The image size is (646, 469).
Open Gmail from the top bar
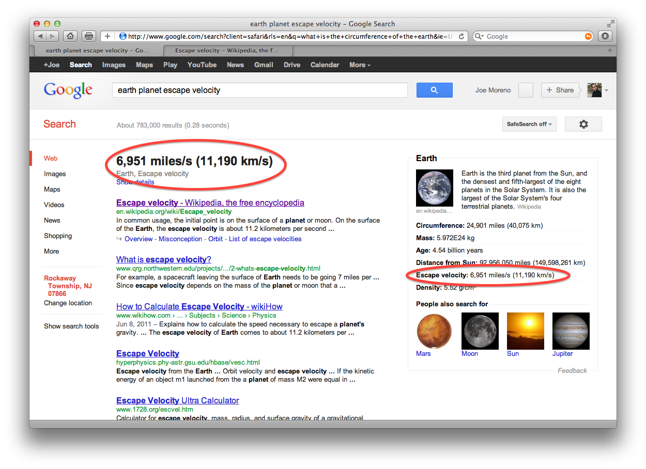pos(264,65)
